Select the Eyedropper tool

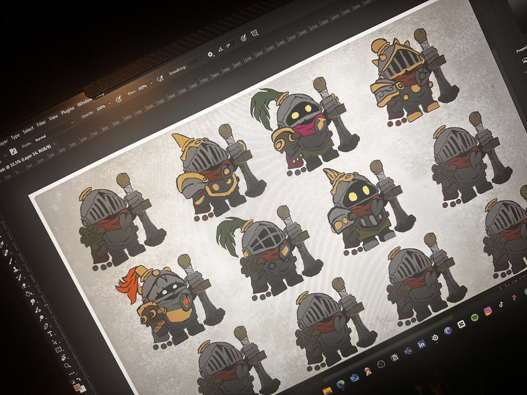2,244
